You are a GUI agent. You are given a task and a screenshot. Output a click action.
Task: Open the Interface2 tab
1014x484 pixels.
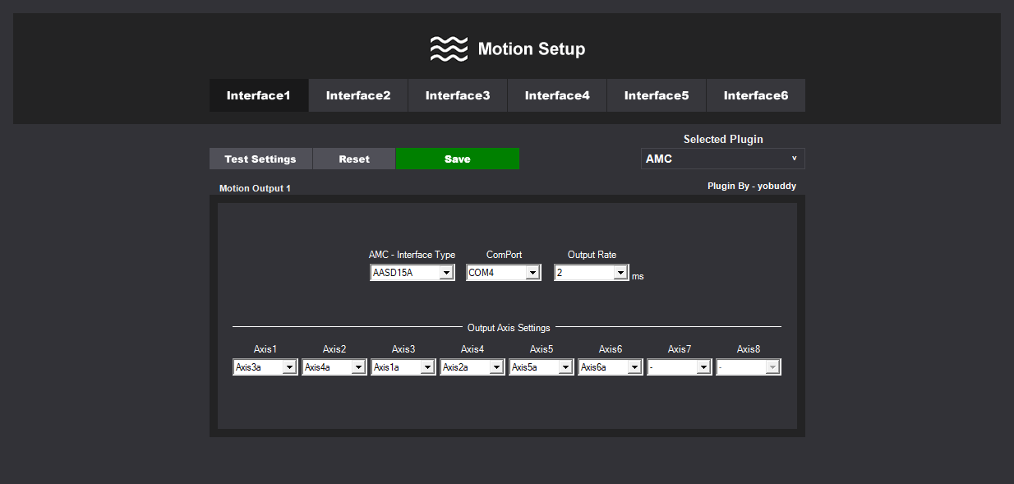[358, 95]
